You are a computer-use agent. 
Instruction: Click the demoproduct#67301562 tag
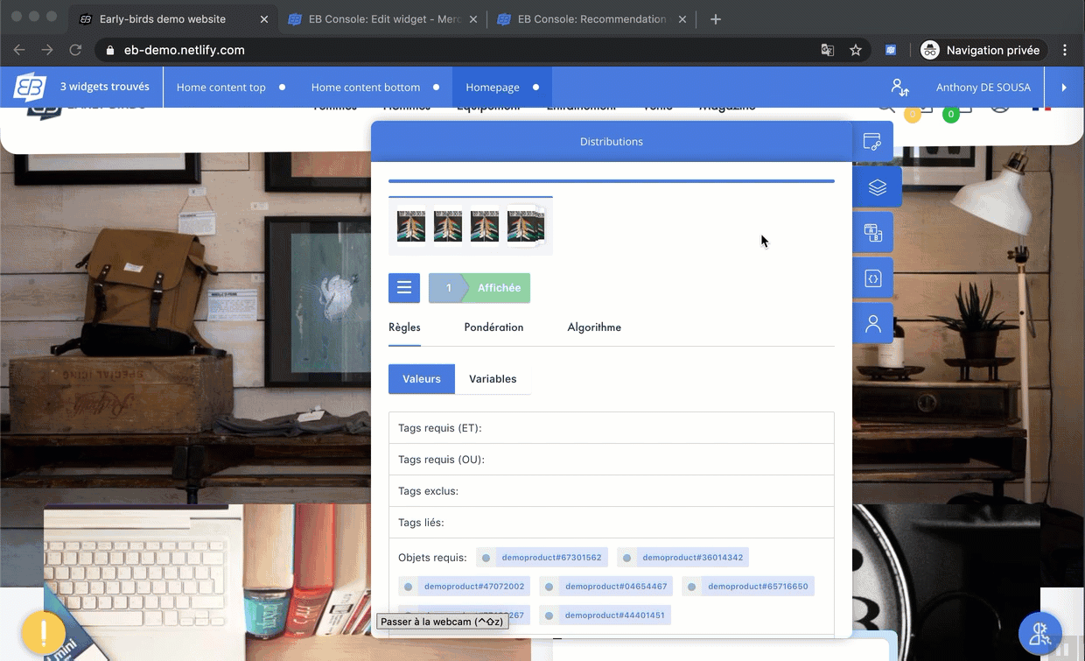click(x=550, y=558)
